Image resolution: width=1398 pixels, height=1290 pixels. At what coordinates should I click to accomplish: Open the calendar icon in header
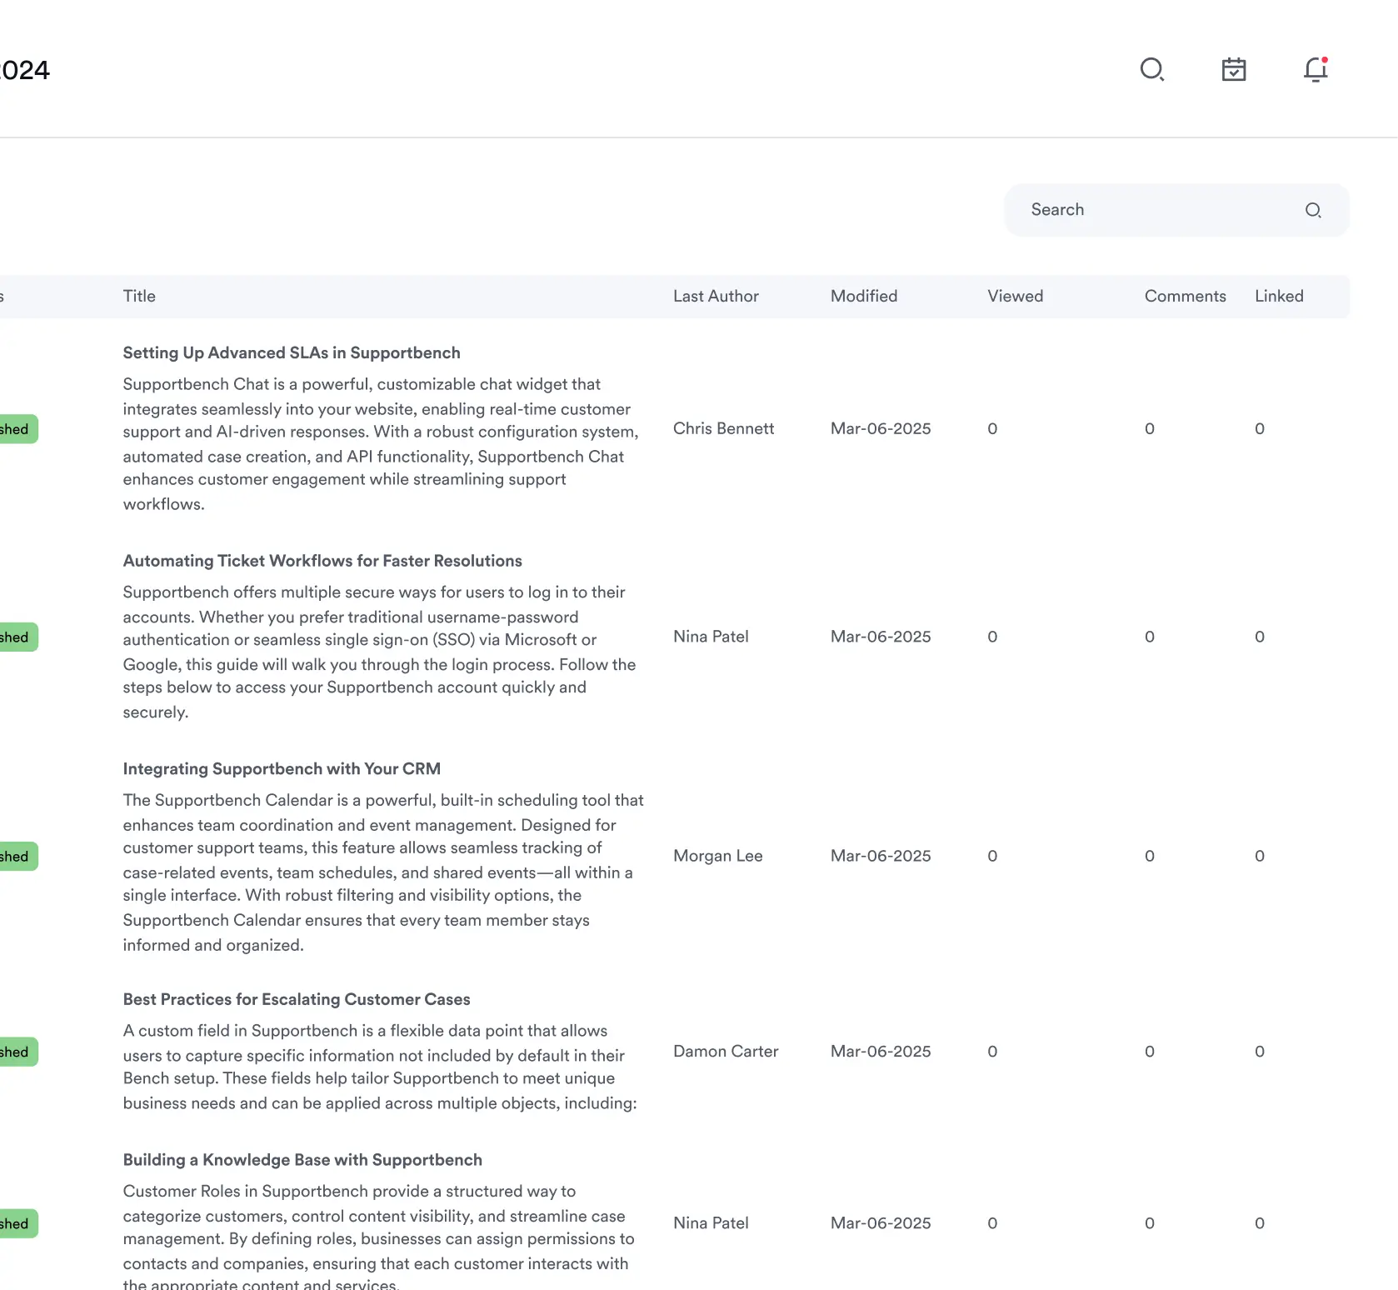point(1233,69)
